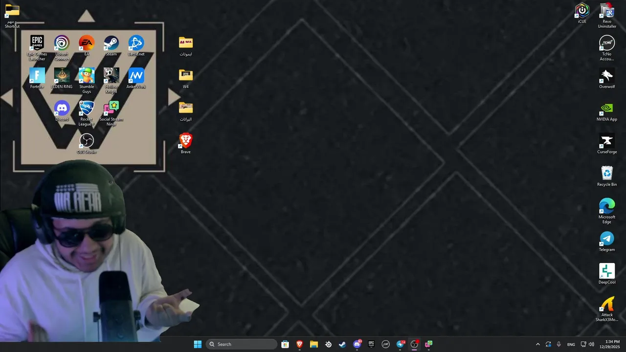Click the Fortnite desktop shortcut

[x=37, y=78]
